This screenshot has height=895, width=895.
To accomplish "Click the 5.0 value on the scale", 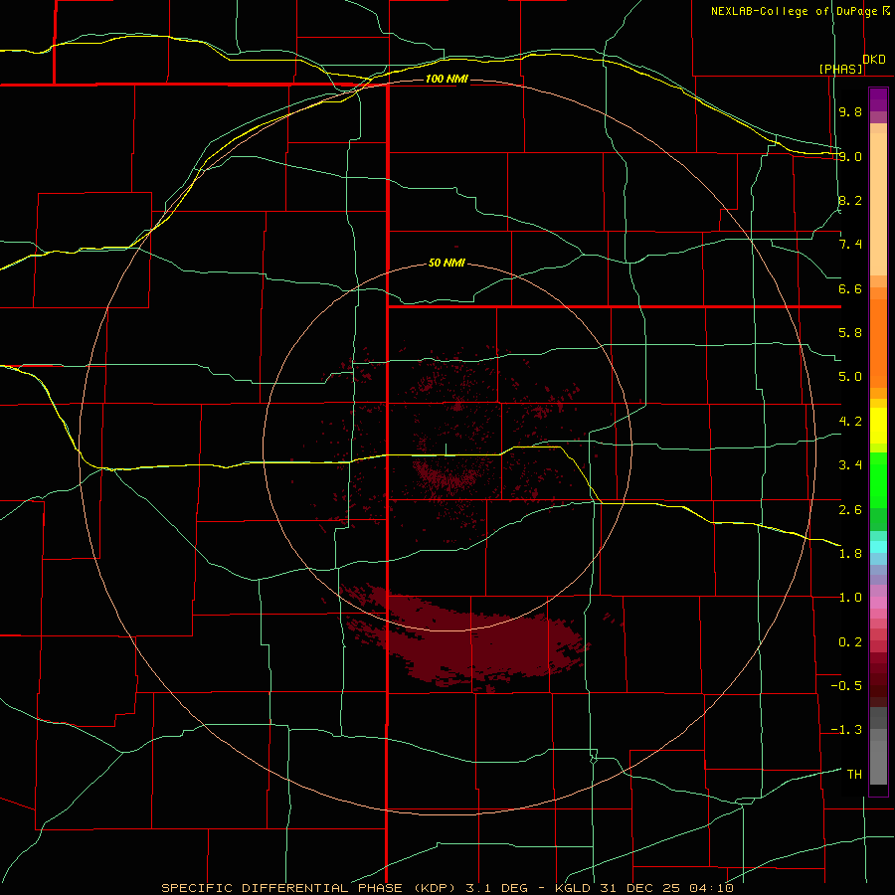I will click(x=850, y=377).
